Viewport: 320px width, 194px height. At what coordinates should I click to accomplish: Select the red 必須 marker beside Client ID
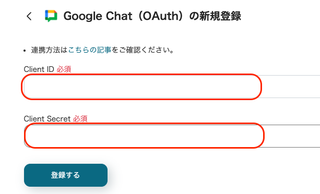click(x=64, y=69)
